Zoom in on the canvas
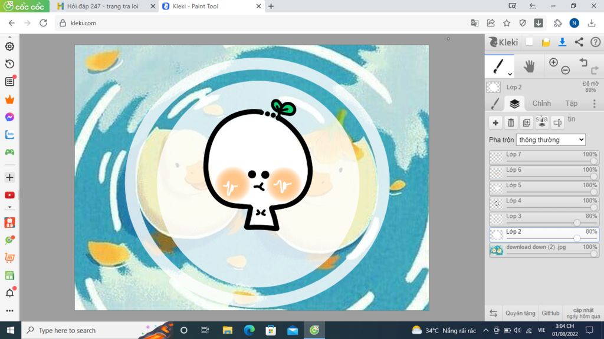The width and height of the screenshot is (604, 339). pyautogui.click(x=553, y=62)
